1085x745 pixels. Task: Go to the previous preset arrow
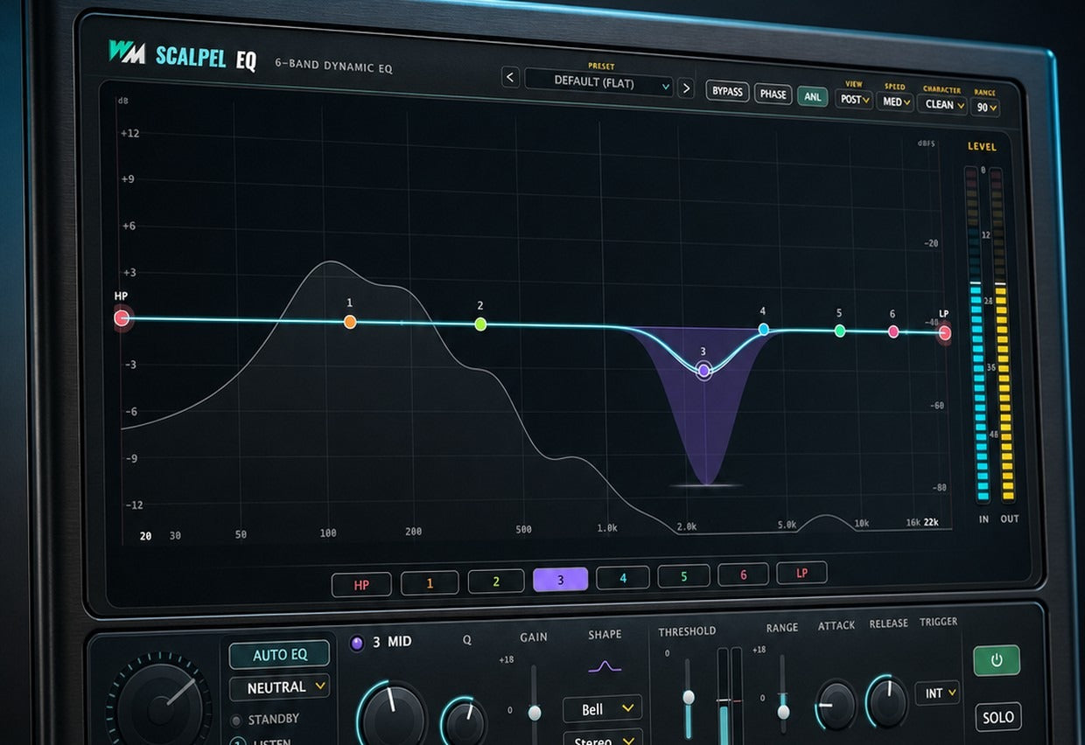[511, 77]
